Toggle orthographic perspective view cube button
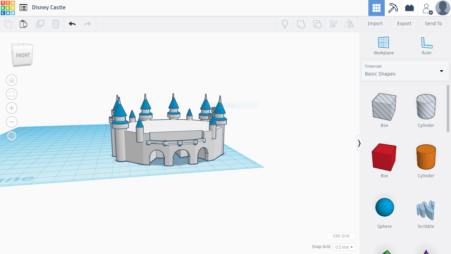This screenshot has height=254, width=451. tap(12, 136)
